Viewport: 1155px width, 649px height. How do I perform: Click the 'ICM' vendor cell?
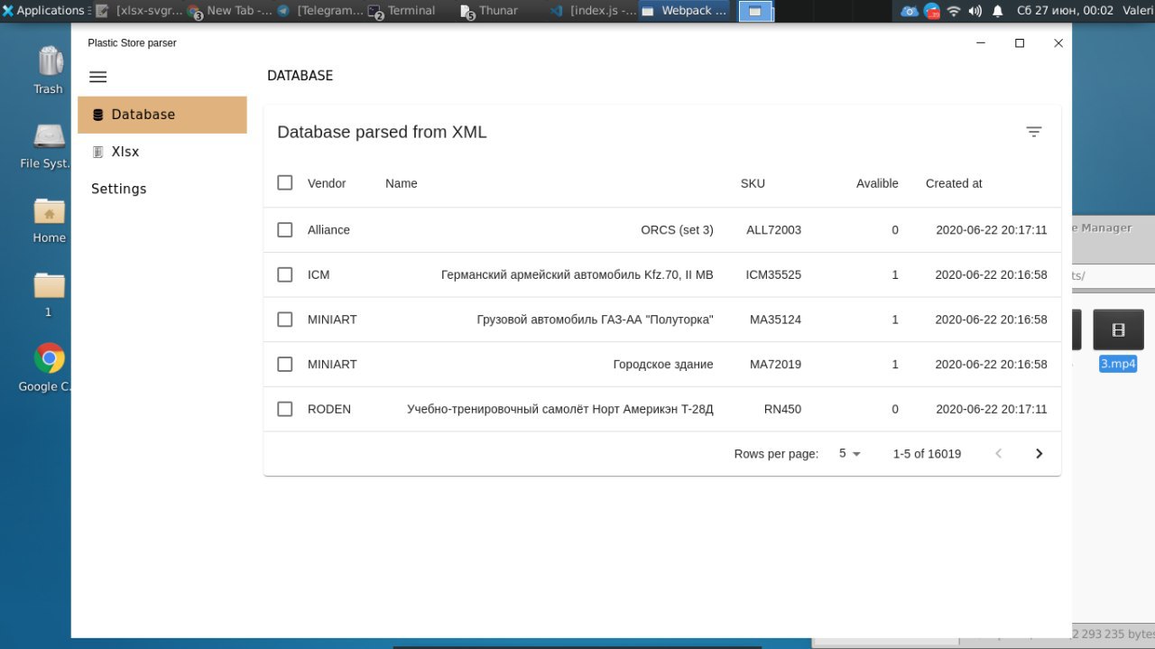pyautogui.click(x=319, y=274)
